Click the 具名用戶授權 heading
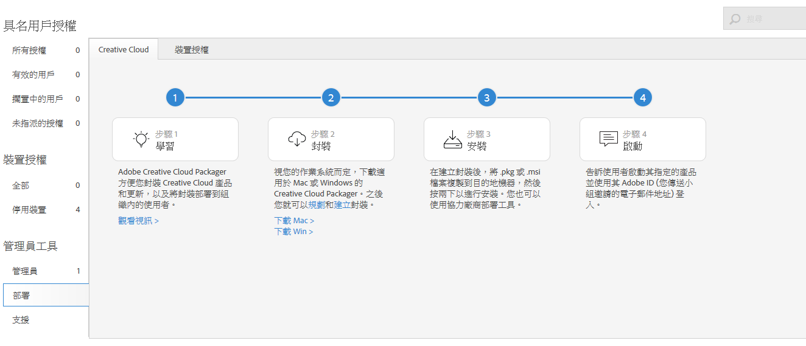 coord(40,26)
